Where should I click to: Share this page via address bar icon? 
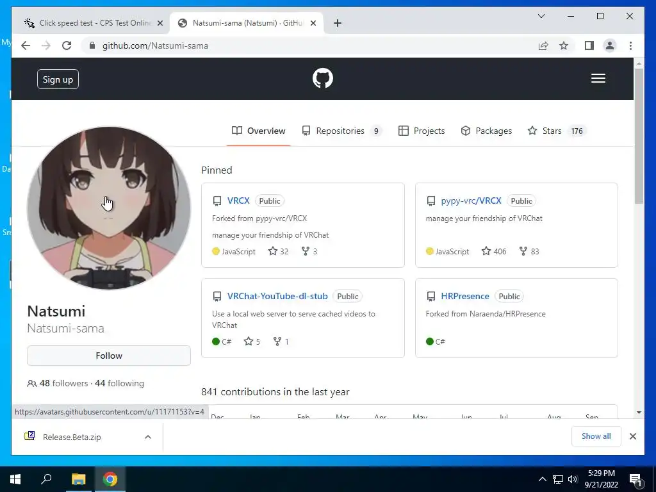tap(543, 45)
